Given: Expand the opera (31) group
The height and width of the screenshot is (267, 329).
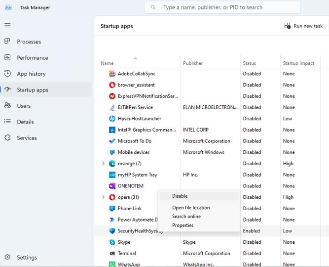Looking at the screenshot, I should pos(103,197).
